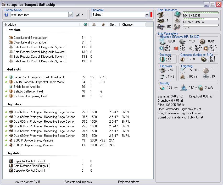The image size is (223, 185).
Task: Click the launcher hardpoints icon showing 4
Action: 161,21
